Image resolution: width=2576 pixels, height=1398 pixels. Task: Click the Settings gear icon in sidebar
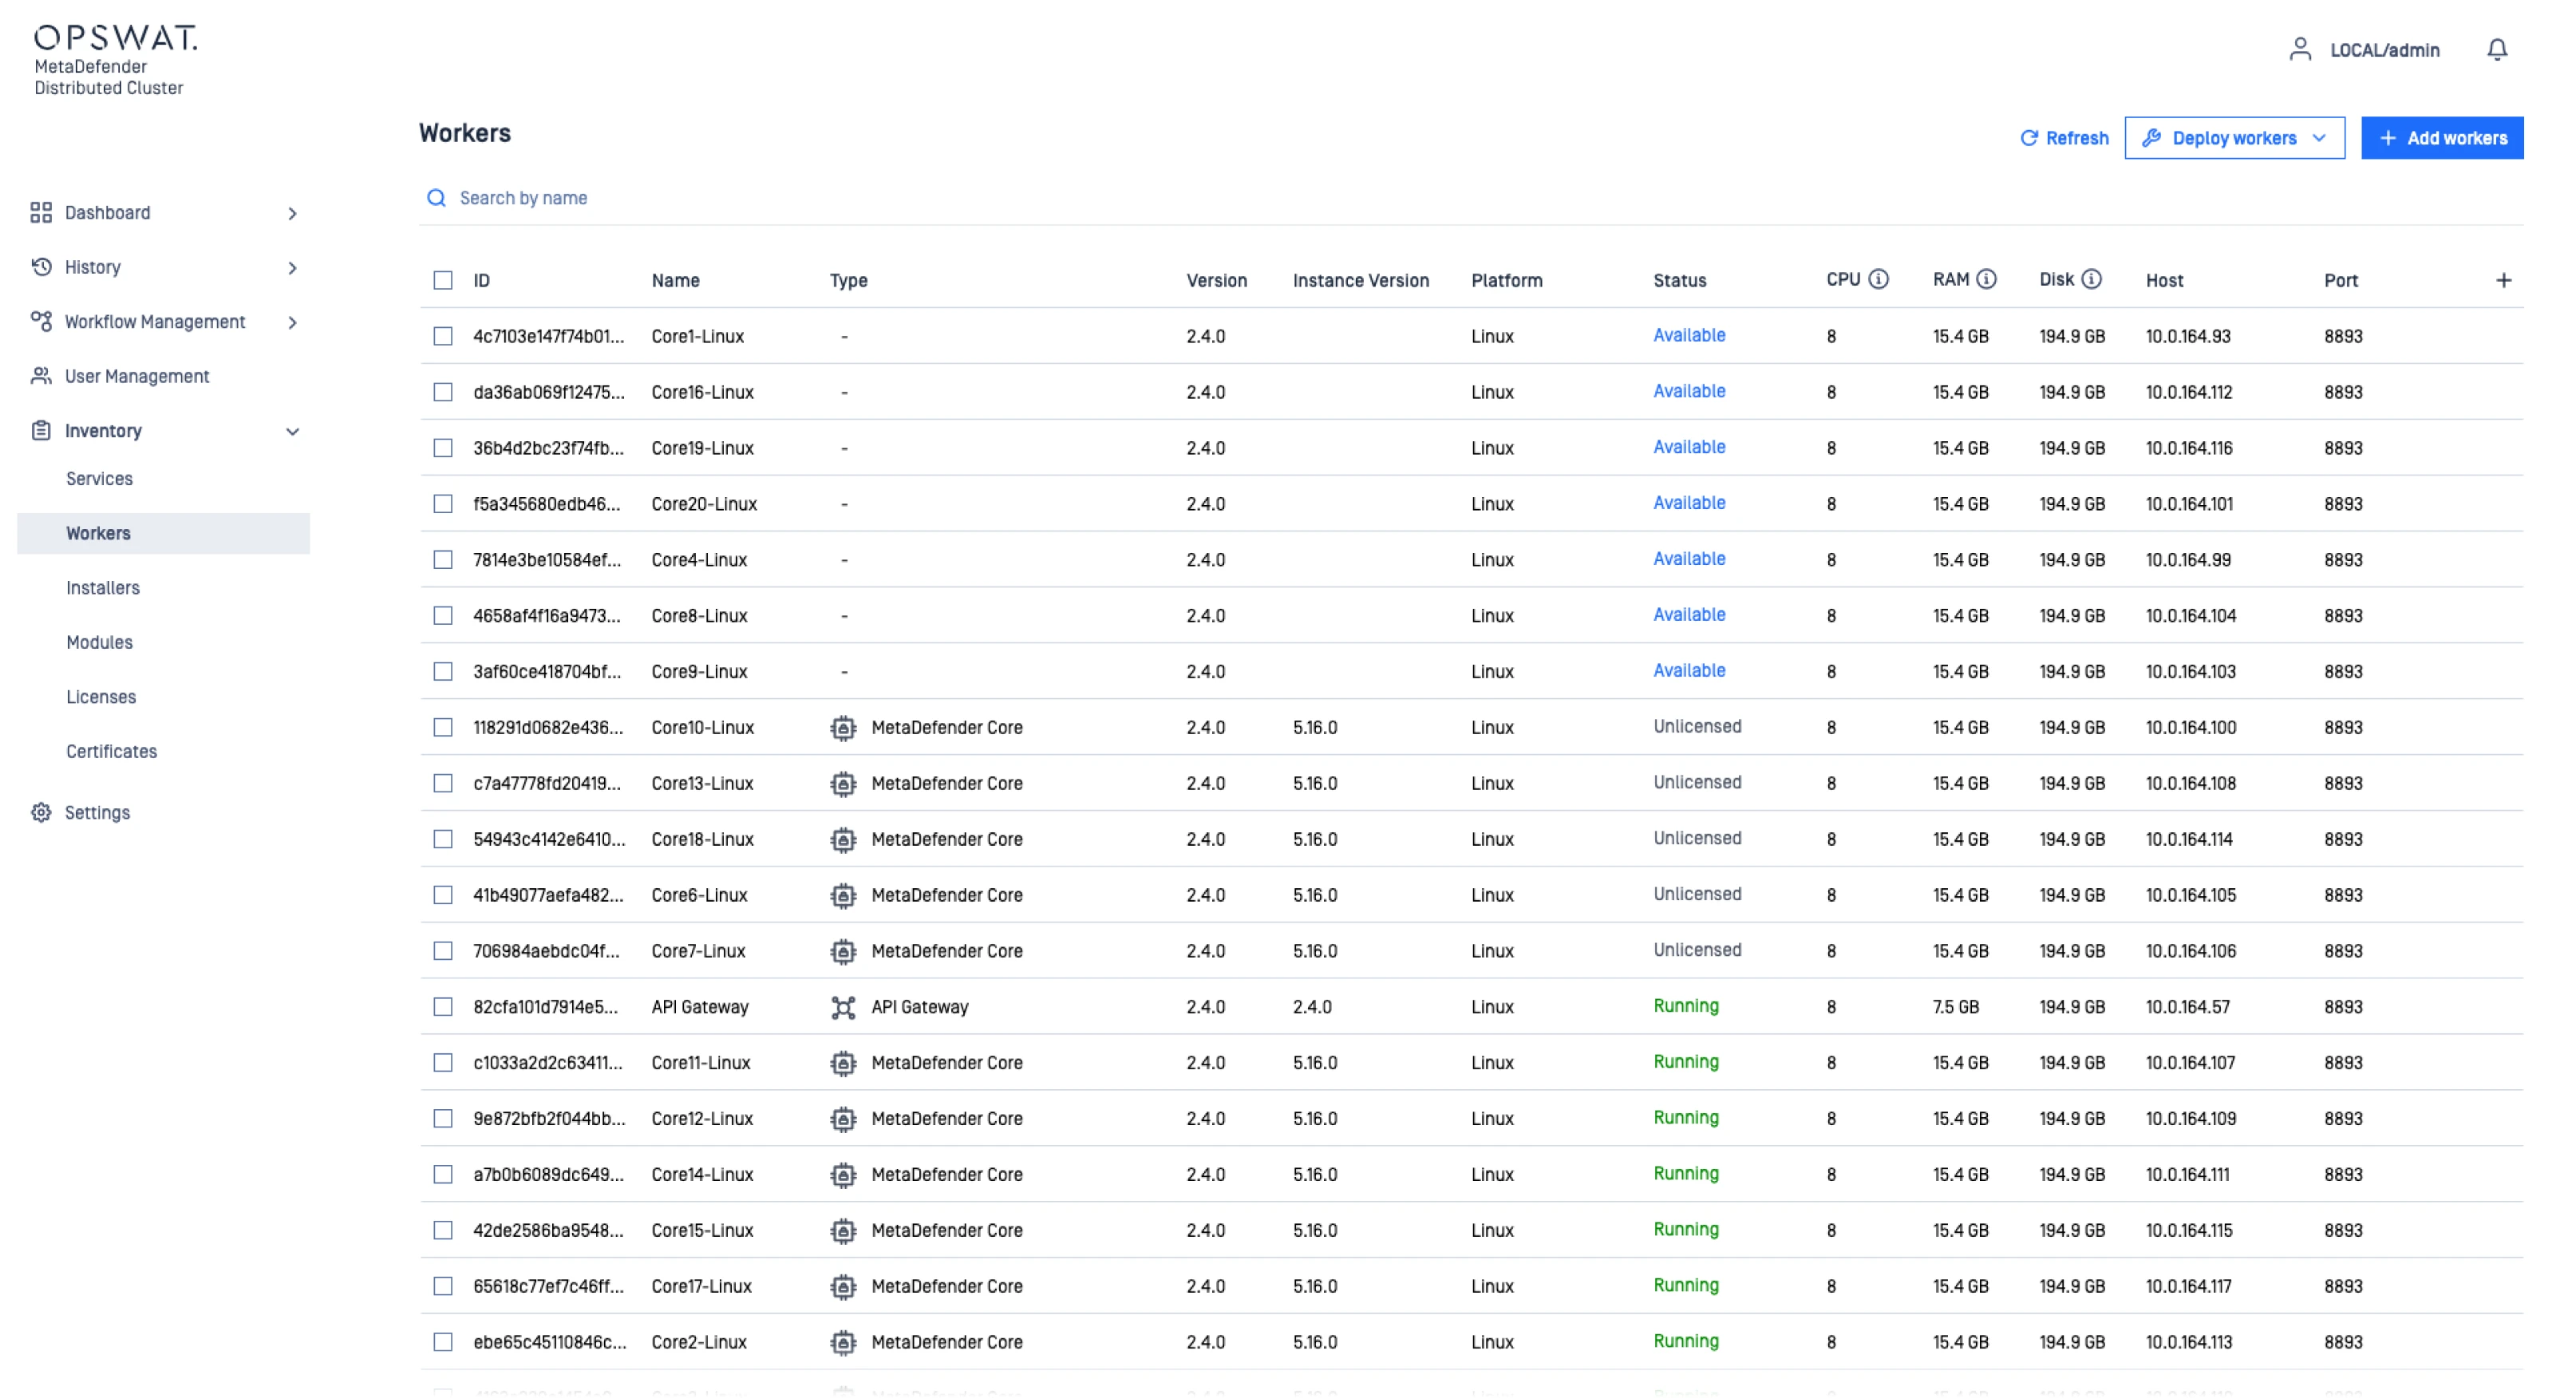point(41,813)
